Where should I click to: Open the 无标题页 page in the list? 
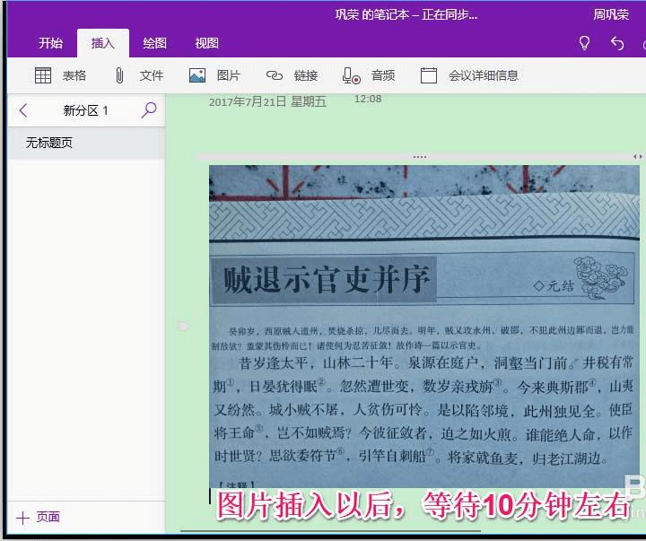(86, 143)
